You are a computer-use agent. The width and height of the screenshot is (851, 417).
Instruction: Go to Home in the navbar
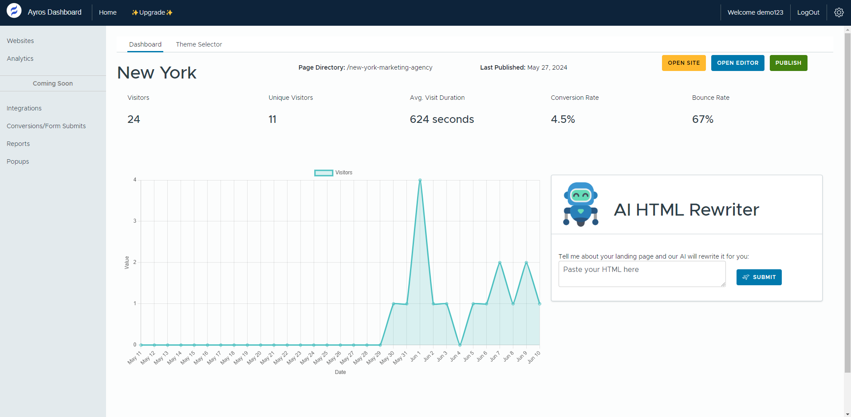coord(108,12)
